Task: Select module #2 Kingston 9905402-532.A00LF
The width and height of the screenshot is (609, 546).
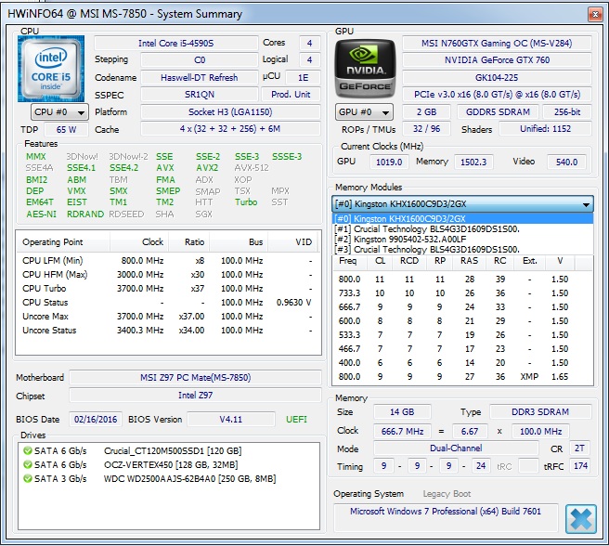Action: click(x=462, y=239)
